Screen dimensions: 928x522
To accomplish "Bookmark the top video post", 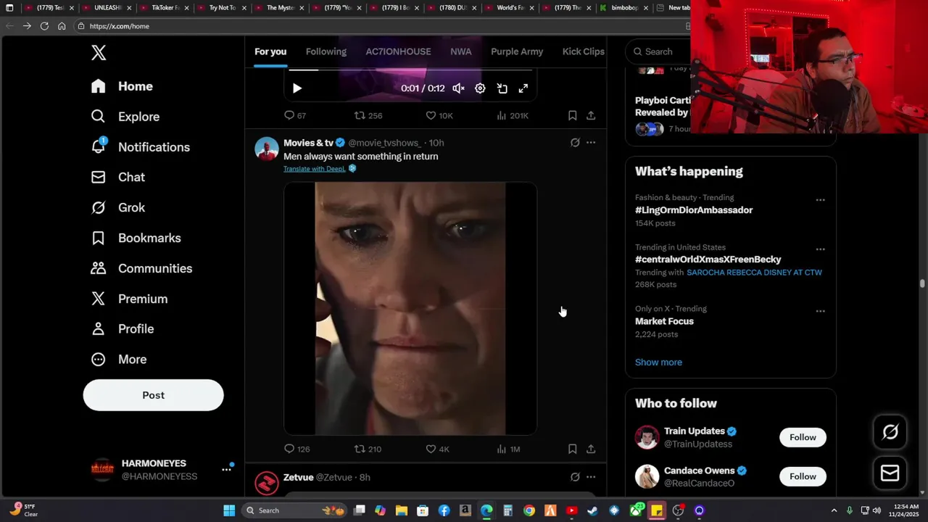I will (x=572, y=115).
